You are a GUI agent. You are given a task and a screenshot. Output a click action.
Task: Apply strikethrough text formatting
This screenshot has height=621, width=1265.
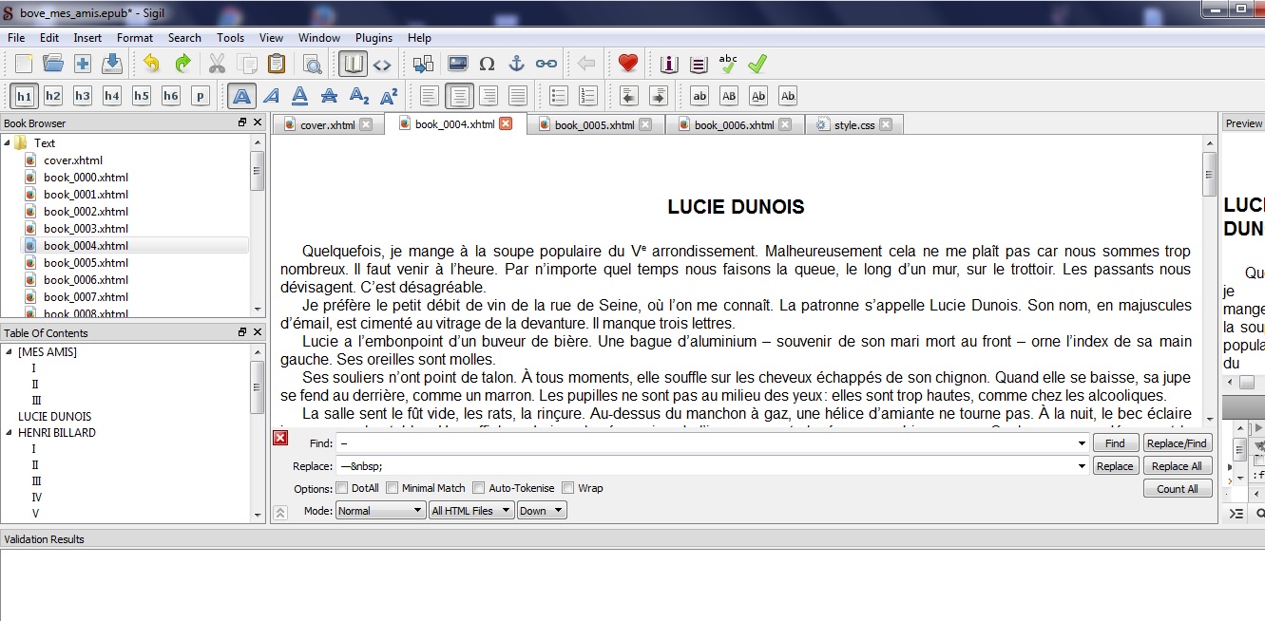[329, 96]
